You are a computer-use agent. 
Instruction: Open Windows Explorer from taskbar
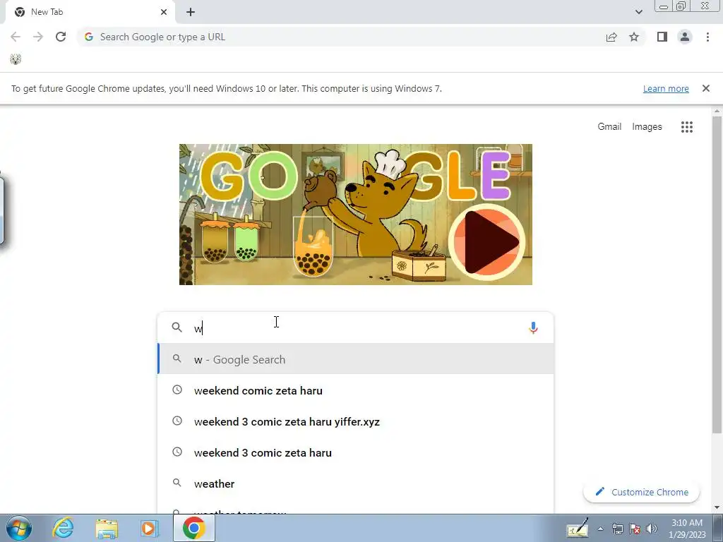click(107, 528)
